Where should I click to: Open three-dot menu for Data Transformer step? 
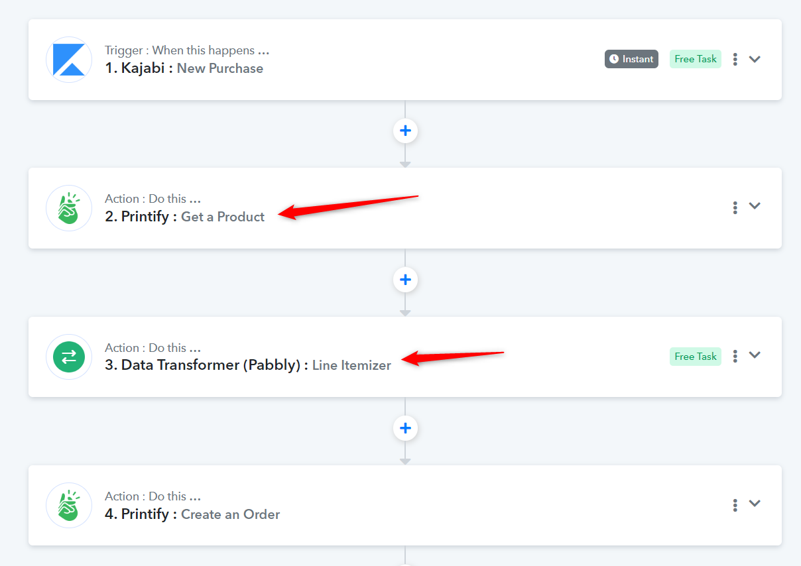(735, 357)
